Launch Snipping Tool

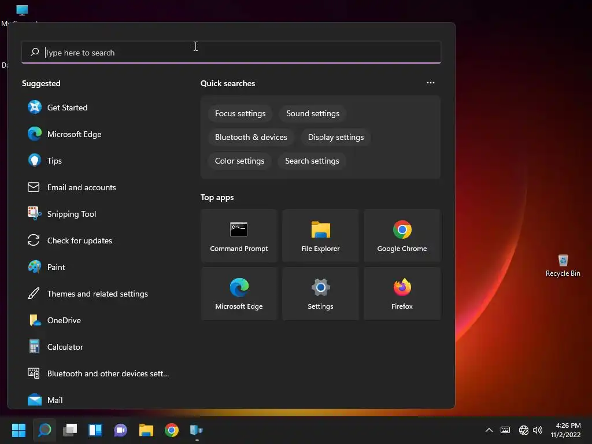(98, 214)
